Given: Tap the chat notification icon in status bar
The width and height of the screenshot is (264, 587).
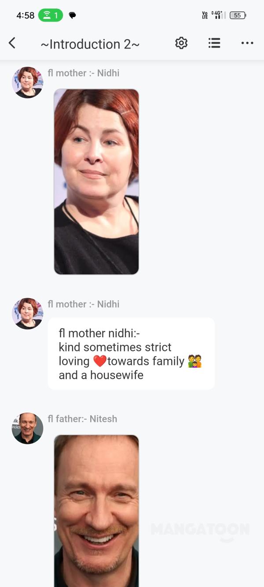Looking at the screenshot, I should (x=73, y=15).
